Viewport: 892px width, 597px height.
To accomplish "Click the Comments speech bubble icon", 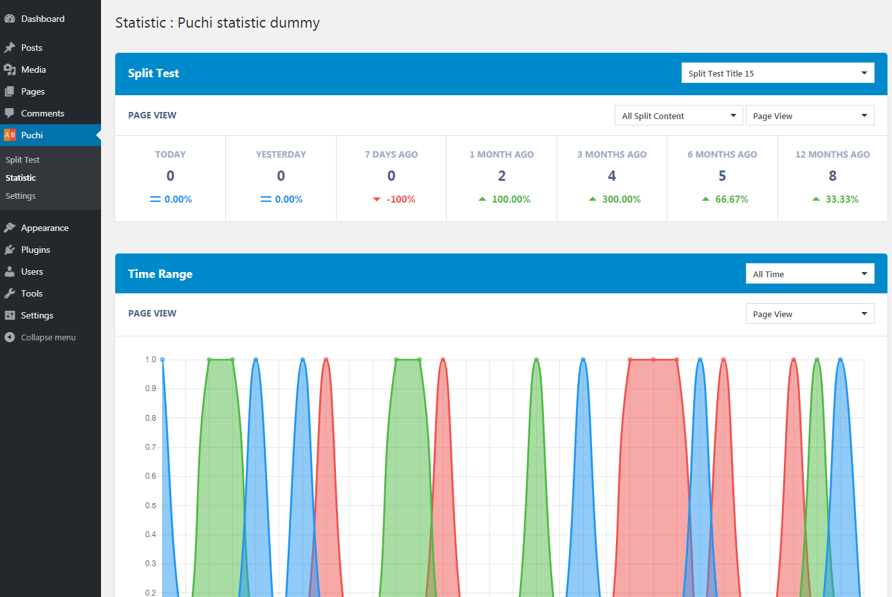I will click(10, 113).
